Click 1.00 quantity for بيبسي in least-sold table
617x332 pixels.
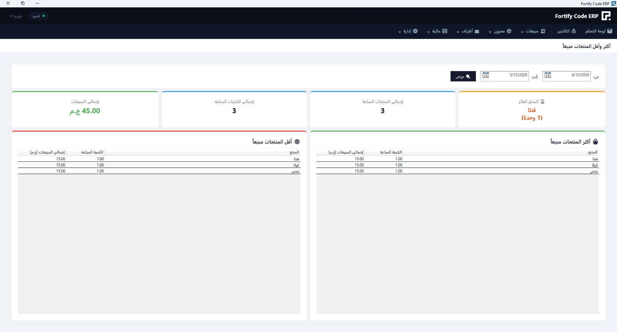(100, 171)
